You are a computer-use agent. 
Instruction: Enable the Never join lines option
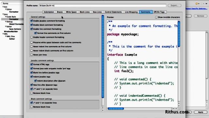32,55
